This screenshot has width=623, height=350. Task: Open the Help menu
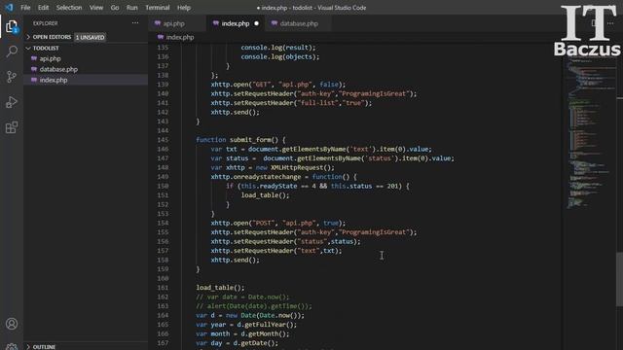click(x=184, y=8)
